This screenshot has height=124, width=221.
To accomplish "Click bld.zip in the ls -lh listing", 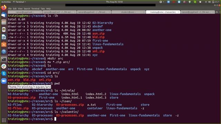I will [98, 37].
